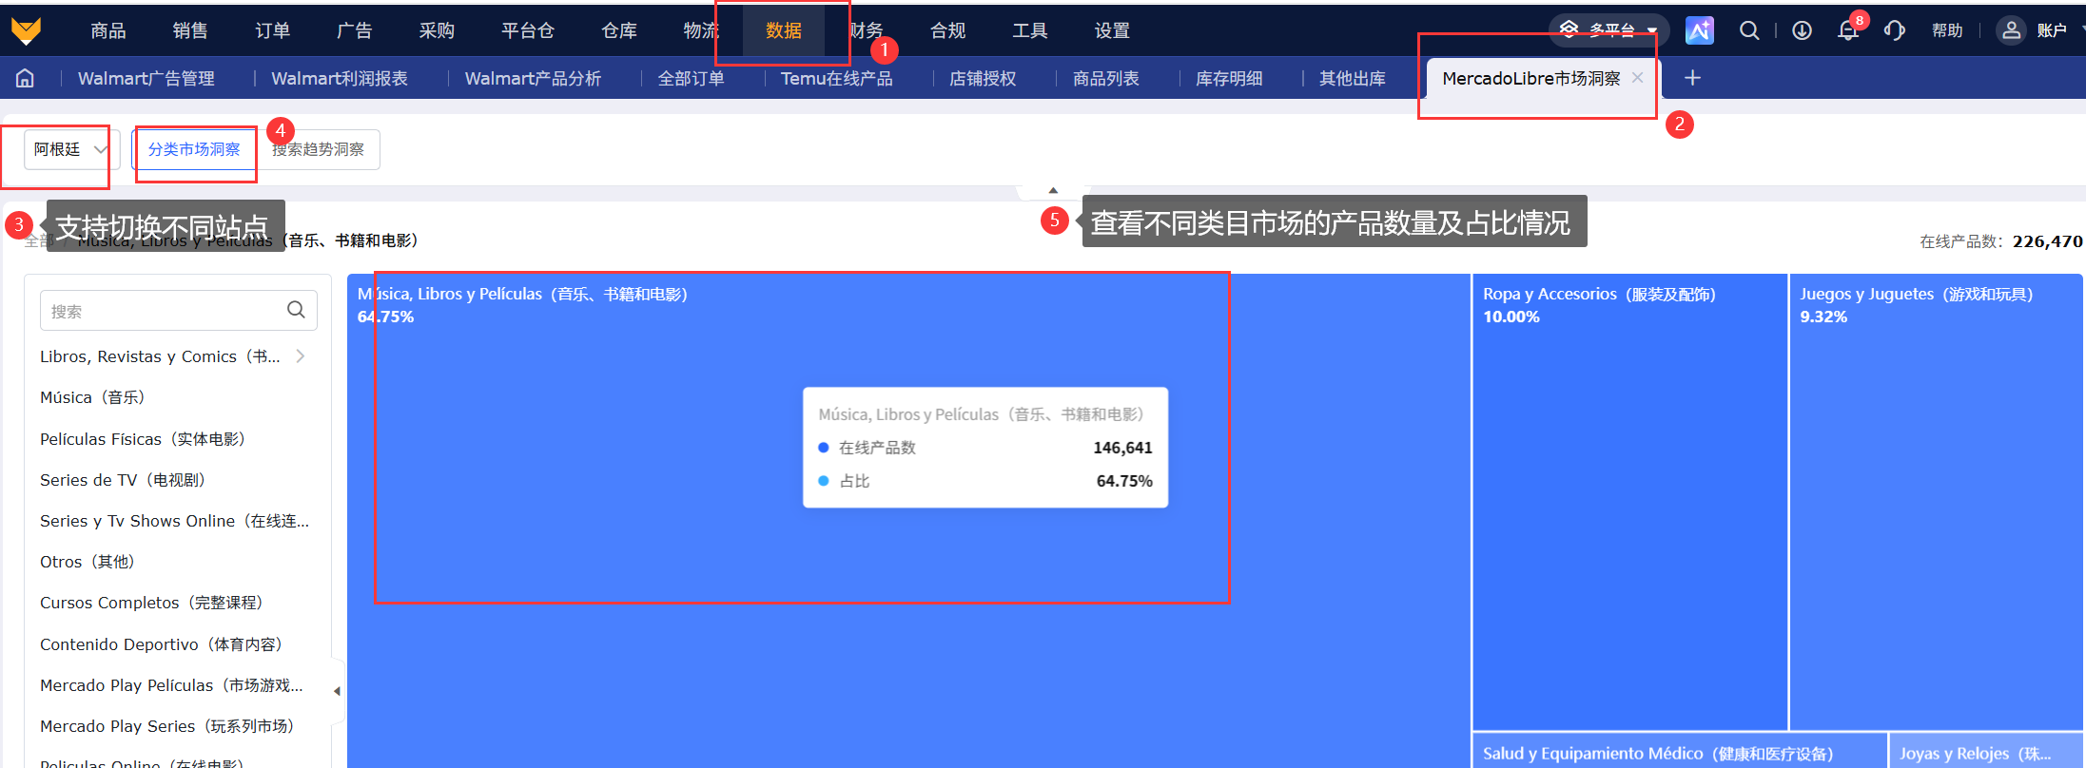The height and width of the screenshot is (768, 2086).
Task: Open the 合规 menu
Action: coord(948,30)
